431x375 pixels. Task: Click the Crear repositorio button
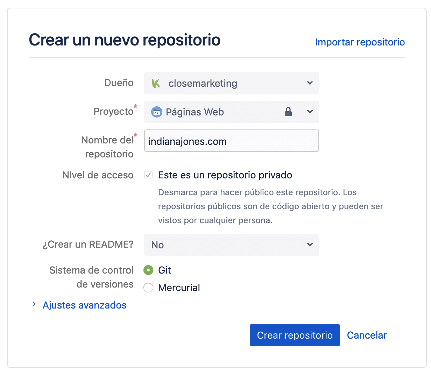[295, 335]
